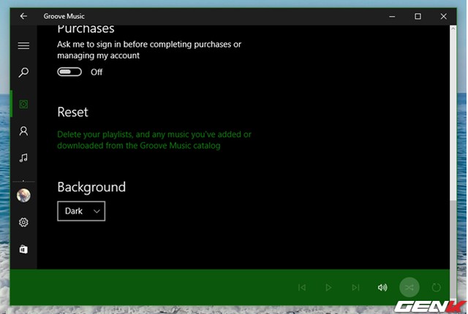This screenshot has height=314, width=468.
Task: Open the hamburger navigation menu
Action: 23,45
